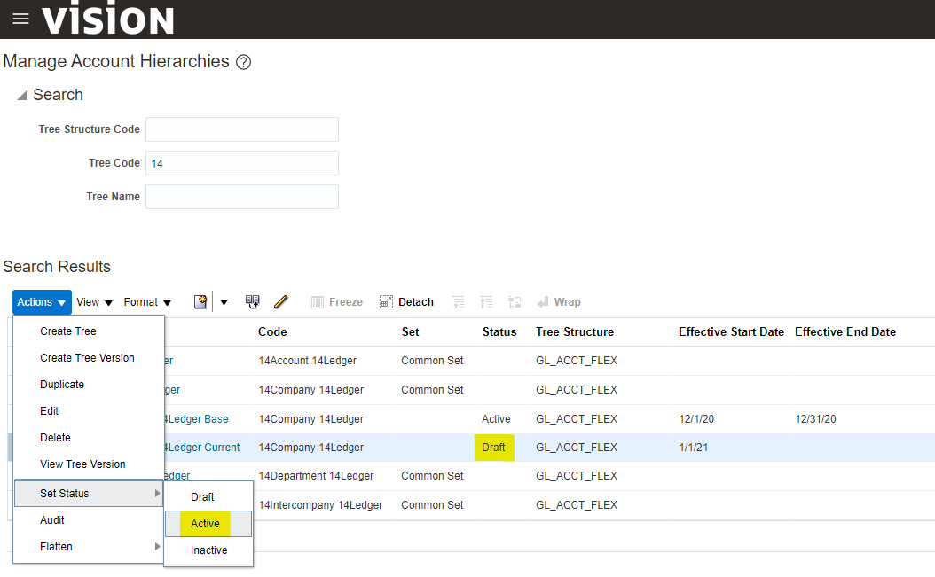The height and width of the screenshot is (577, 935).
Task: Open the View dropdown menu
Action: [94, 302]
